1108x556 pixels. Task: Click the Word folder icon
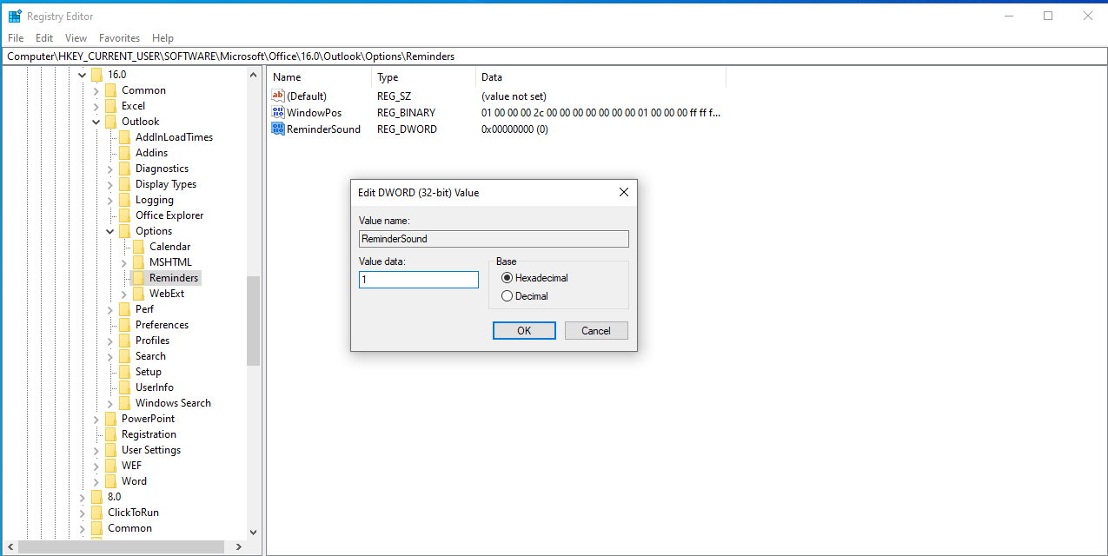tap(110, 481)
